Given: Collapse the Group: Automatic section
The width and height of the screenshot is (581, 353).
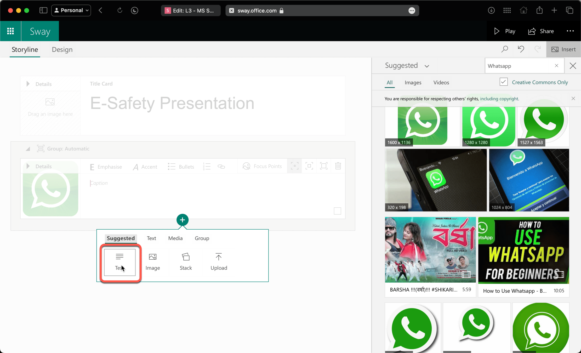Looking at the screenshot, I should (28, 149).
